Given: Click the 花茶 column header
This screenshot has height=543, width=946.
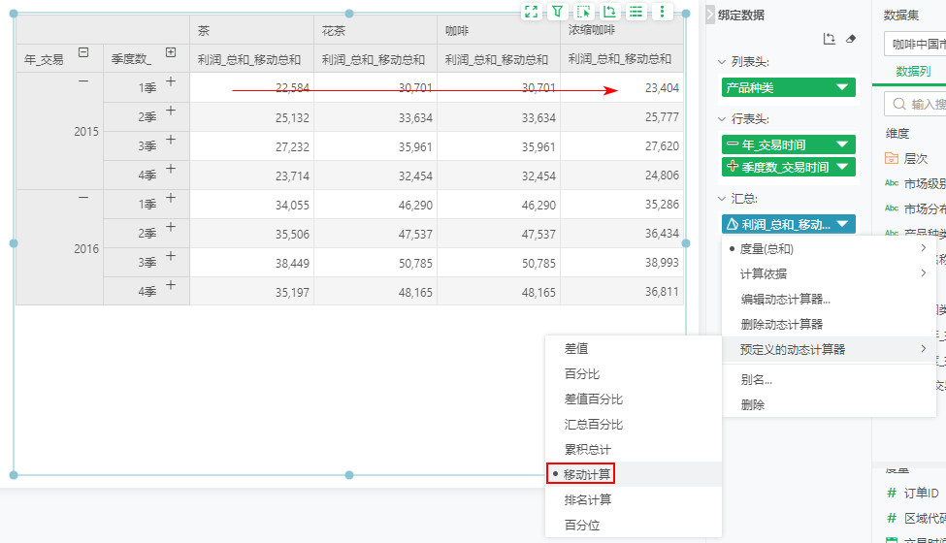Looking at the screenshot, I should pos(375,30).
